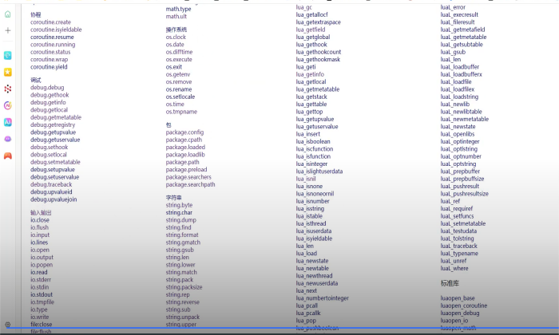Go to the string.unpack entry
Screen dimensions: 559x335
[183, 317]
